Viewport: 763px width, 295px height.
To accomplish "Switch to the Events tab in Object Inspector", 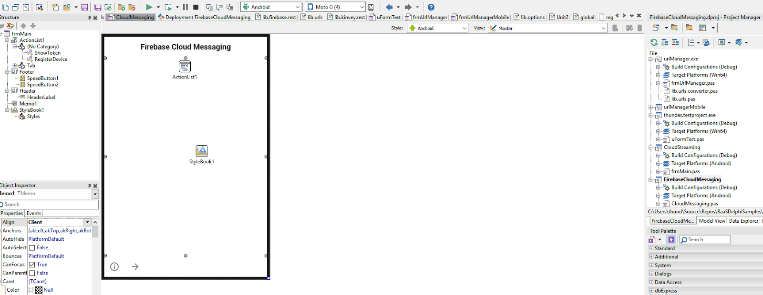I will [x=33, y=213].
